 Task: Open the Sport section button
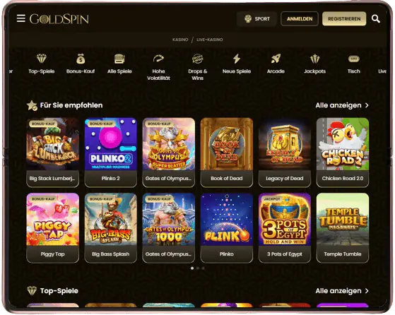pyautogui.click(x=257, y=18)
